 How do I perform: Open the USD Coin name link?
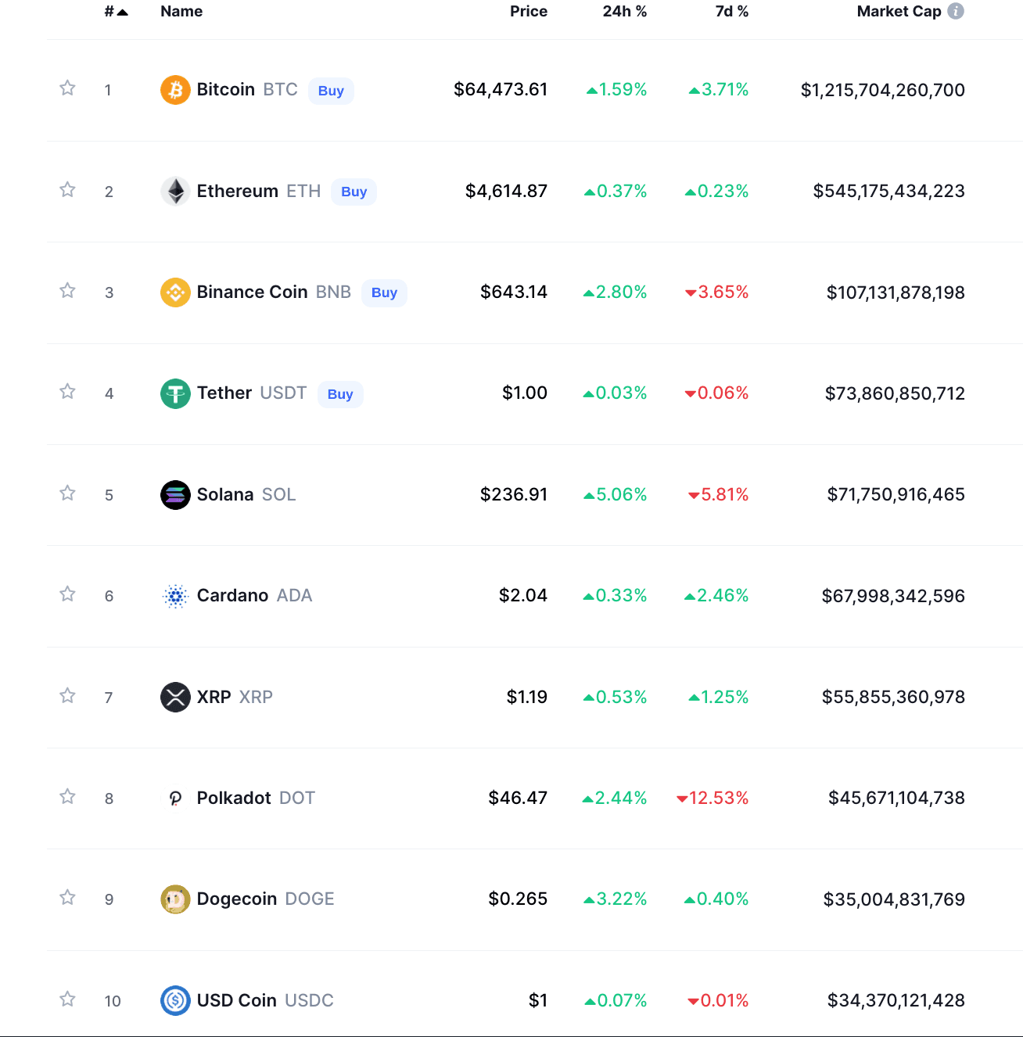tap(236, 1000)
